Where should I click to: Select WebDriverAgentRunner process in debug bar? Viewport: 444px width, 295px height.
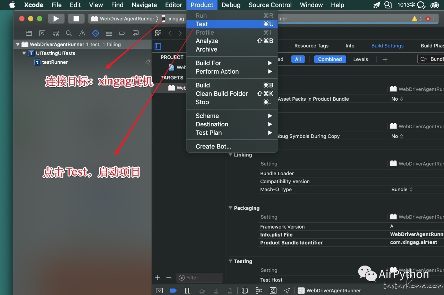pos(330,290)
